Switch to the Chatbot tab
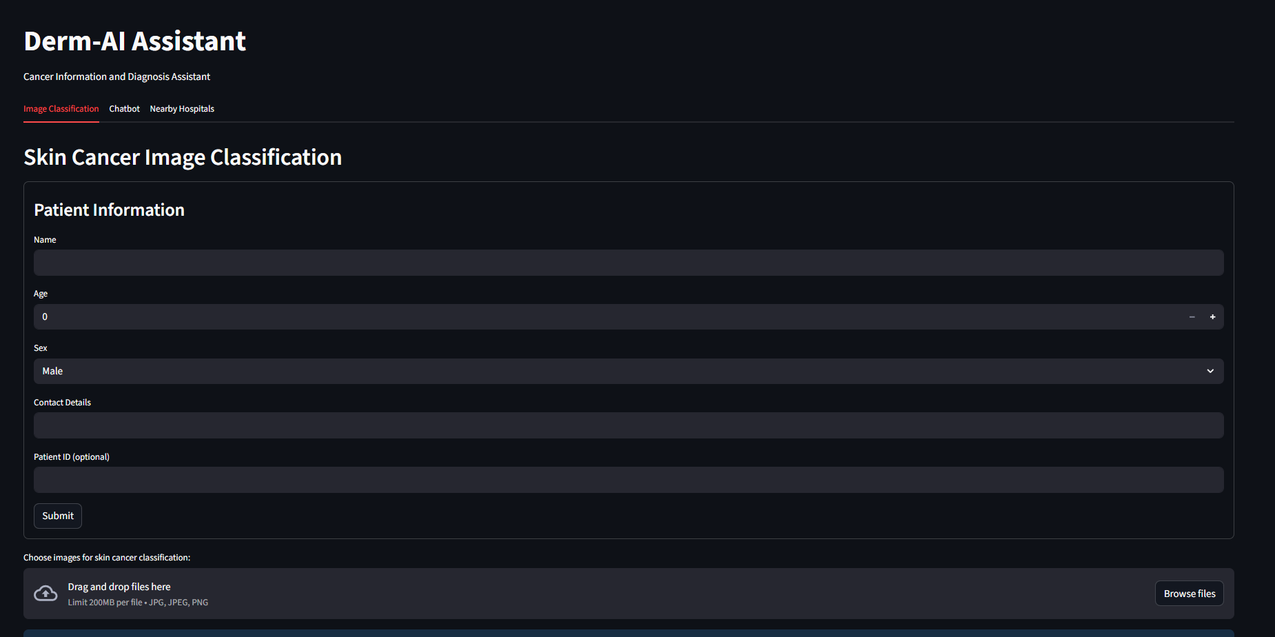 click(x=124, y=109)
